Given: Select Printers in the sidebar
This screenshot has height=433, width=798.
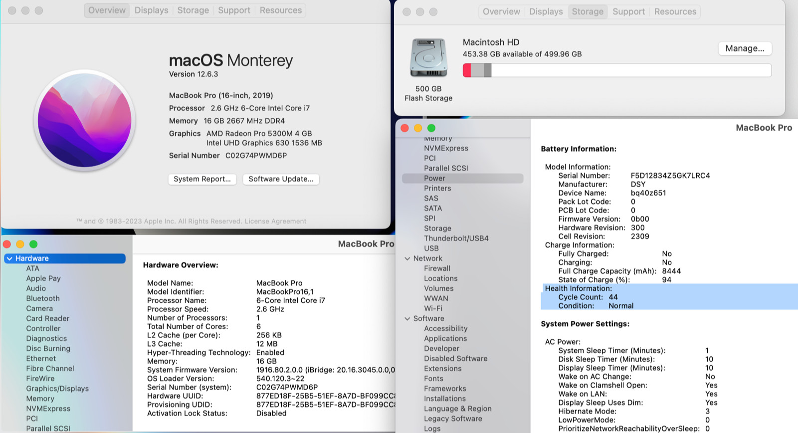Looking at the screenshot, I should click(x=437, y=188).
